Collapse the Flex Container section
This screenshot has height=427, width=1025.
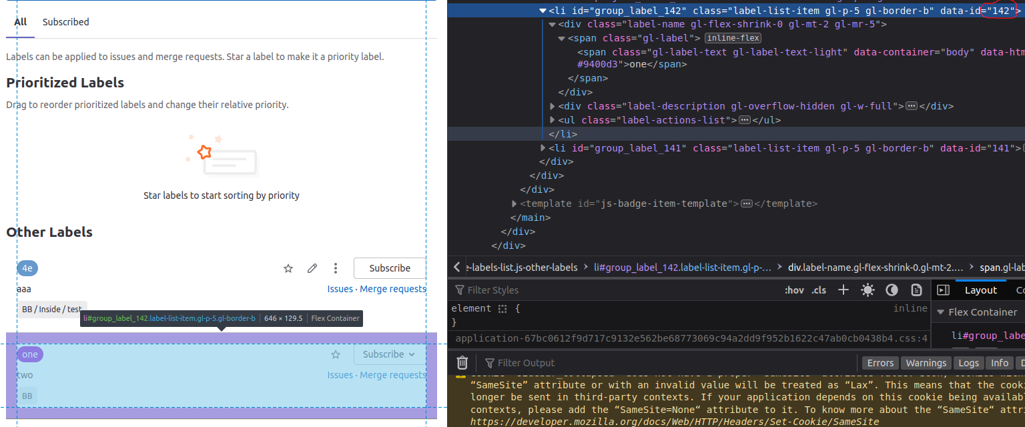tap(941, 312)
